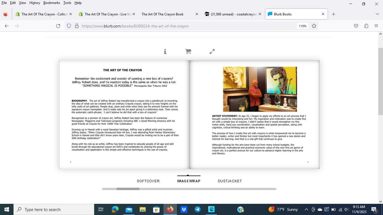Click the book page slider handle

[x=128, y=189]
